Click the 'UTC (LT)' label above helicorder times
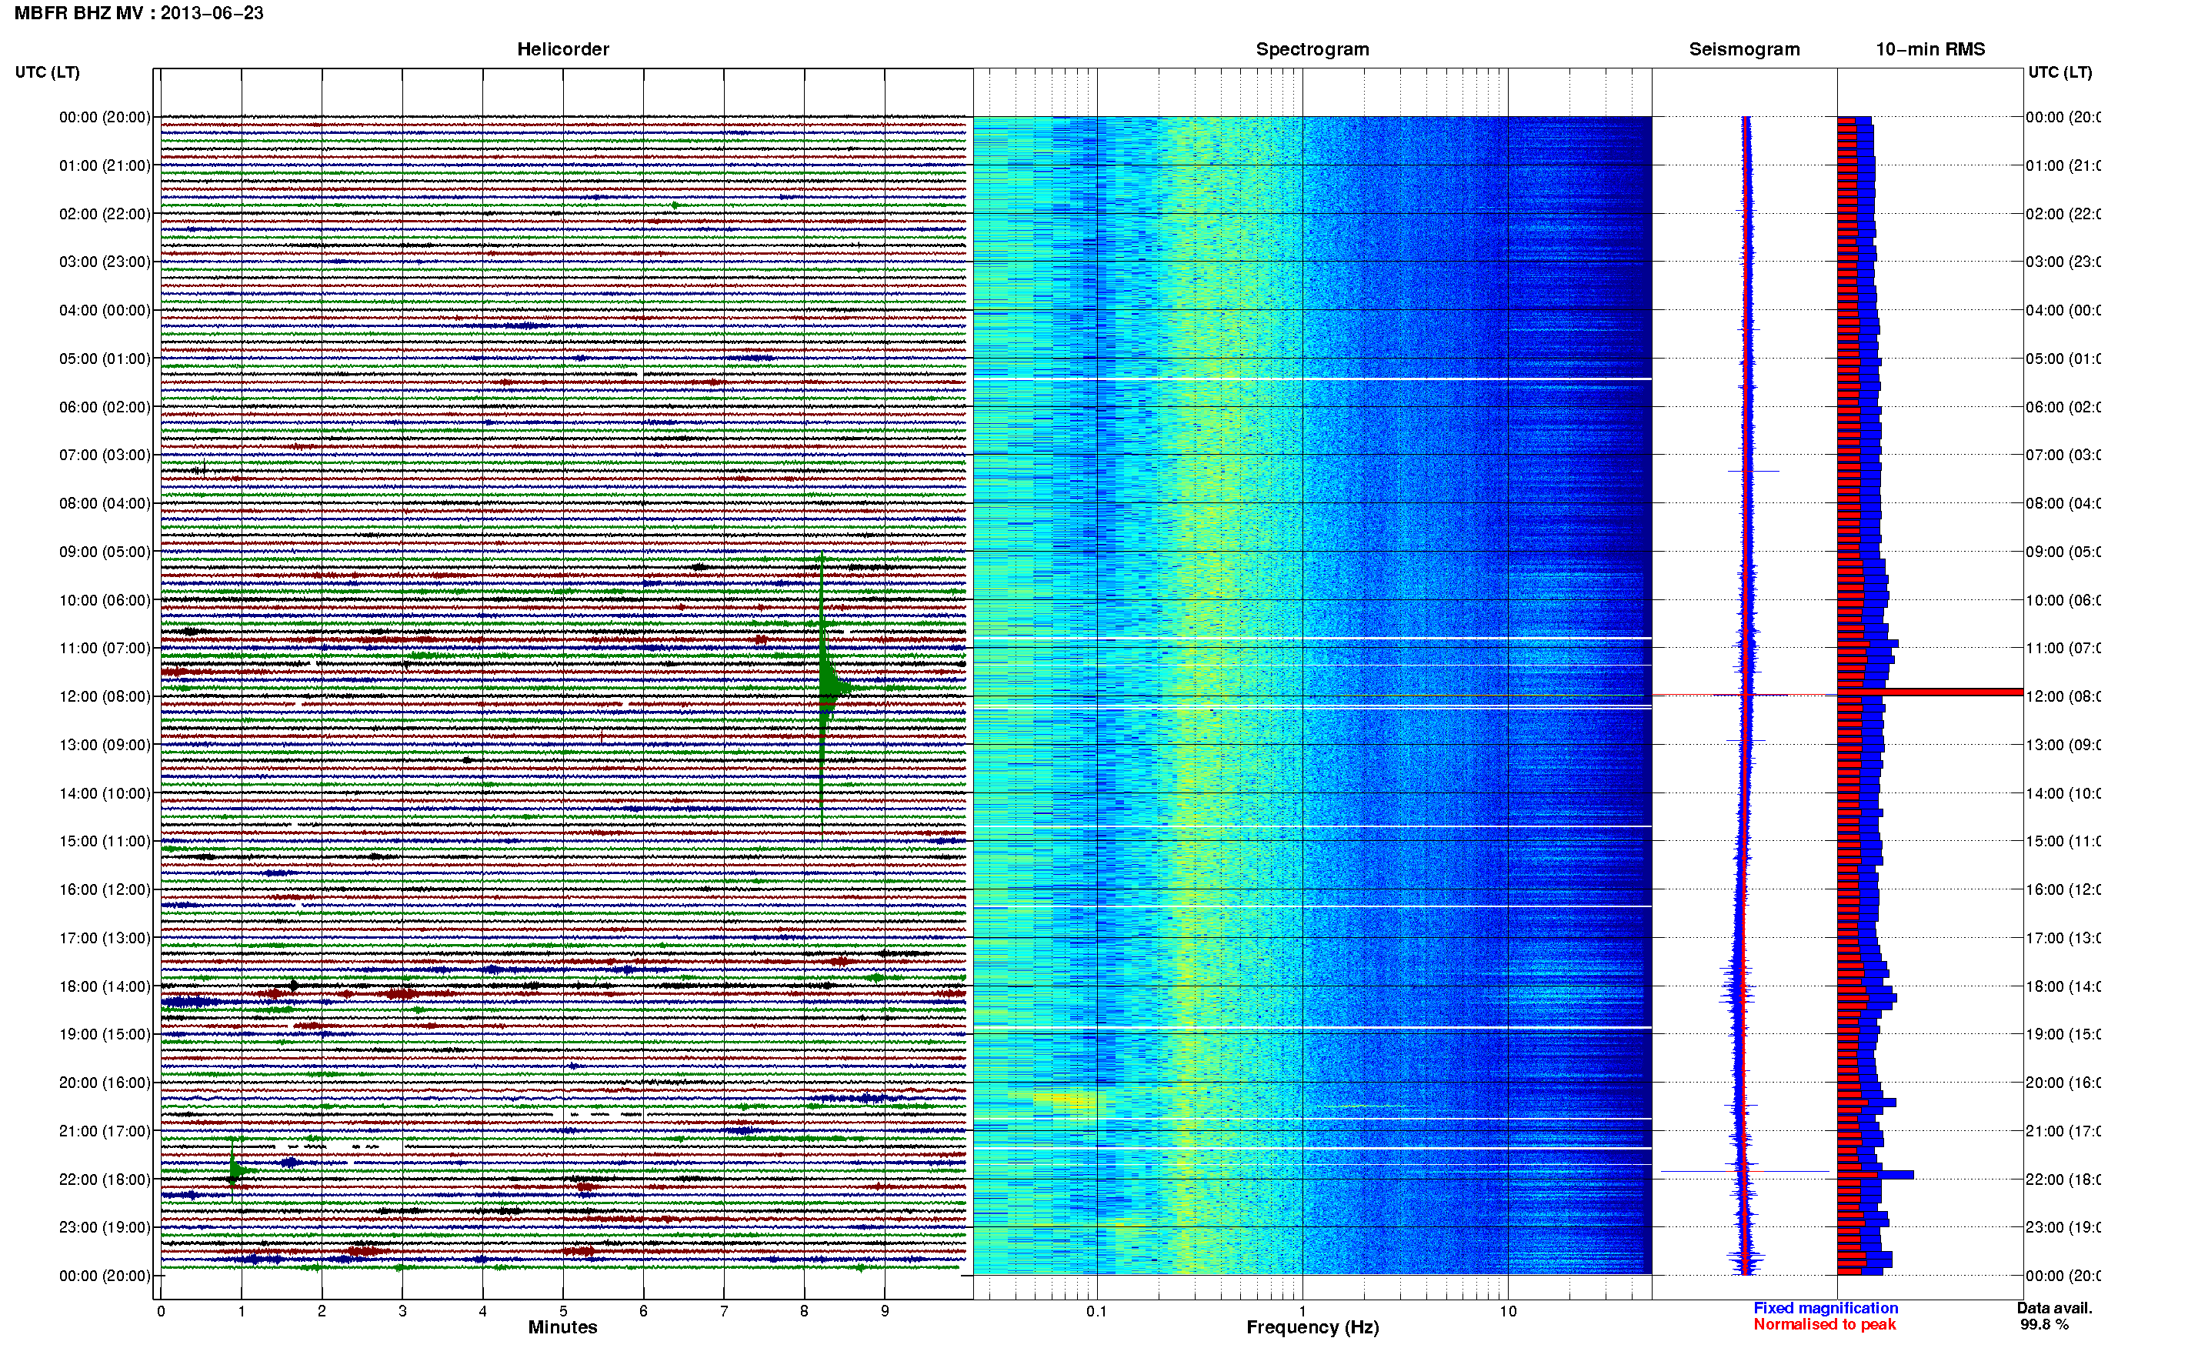Viewport: 2188px width, 1368px height. (x=47, y=72)
